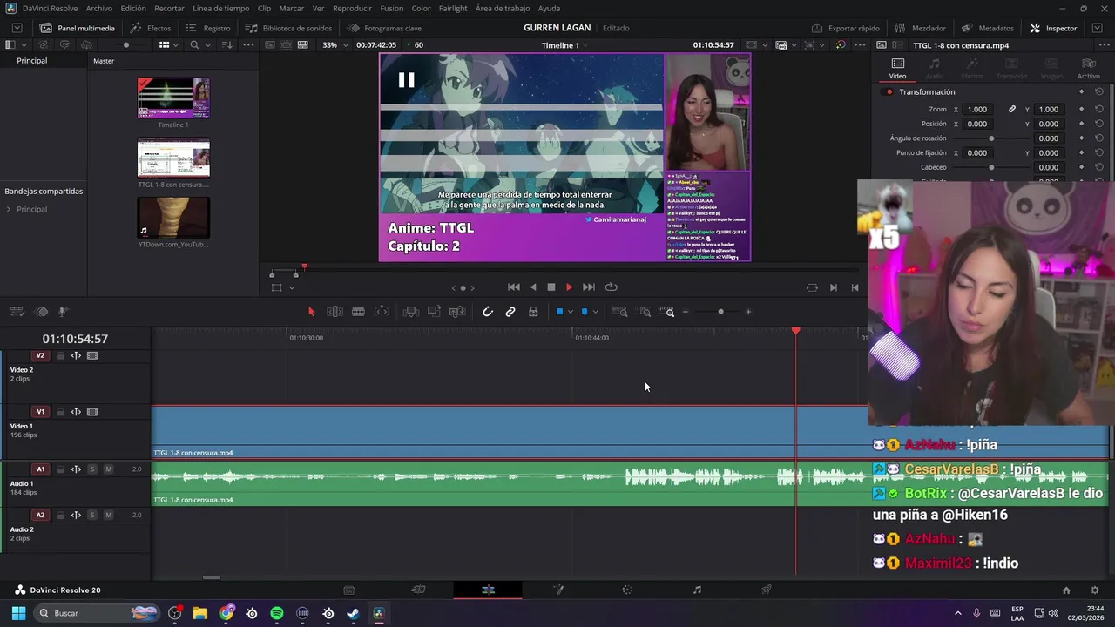
Task: Click the red Play forward button
Action: pyautogui.click(x=570, y=287)
